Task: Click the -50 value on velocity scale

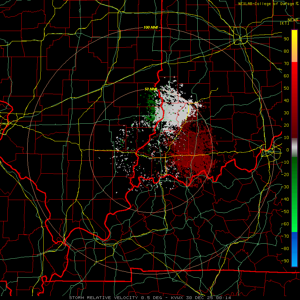Action: tap(285, 212)
